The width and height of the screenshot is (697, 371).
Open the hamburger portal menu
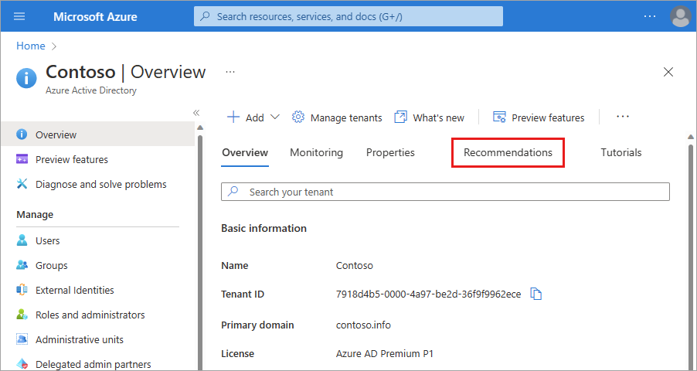coord(19,17)
